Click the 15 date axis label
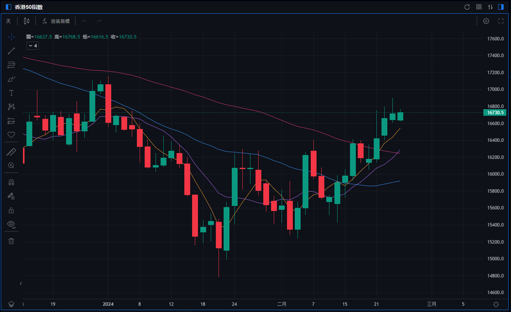 pos(345,304)
